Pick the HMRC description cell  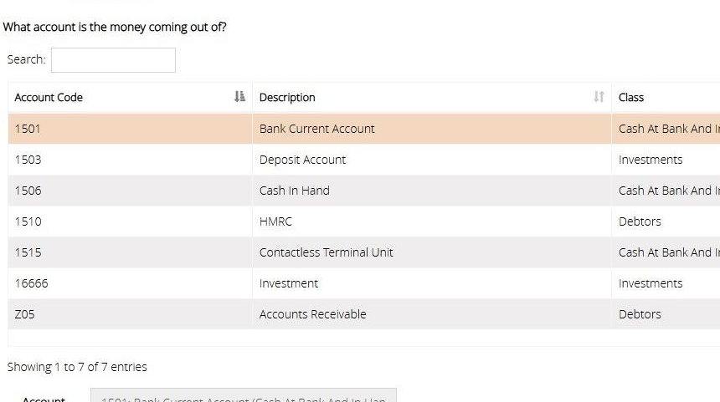(x=275, y=221)
